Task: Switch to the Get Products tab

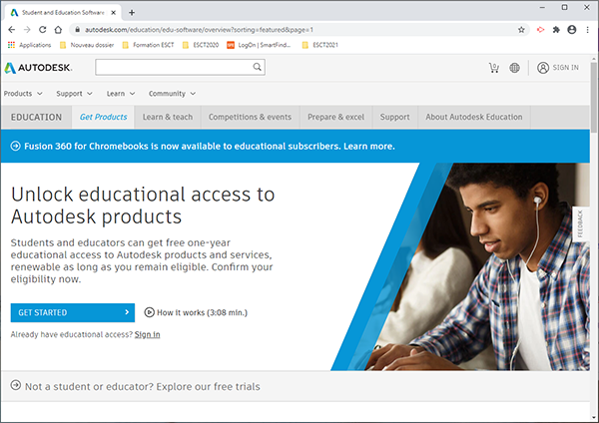Action: pyautogui.click(x=103, y=117)
